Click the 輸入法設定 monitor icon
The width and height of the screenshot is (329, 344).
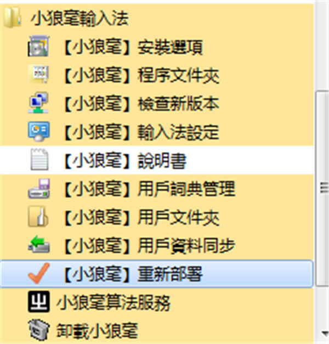(x=38, y=131)
